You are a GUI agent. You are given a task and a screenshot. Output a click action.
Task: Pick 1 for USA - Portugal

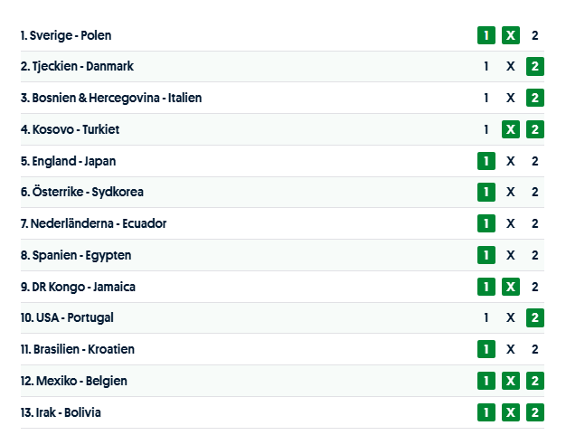click(x=486, y=317)
